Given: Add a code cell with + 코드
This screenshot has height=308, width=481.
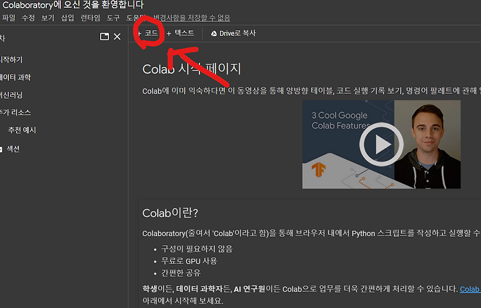Looking at the screenshot, I should click(x=148, y=33).
